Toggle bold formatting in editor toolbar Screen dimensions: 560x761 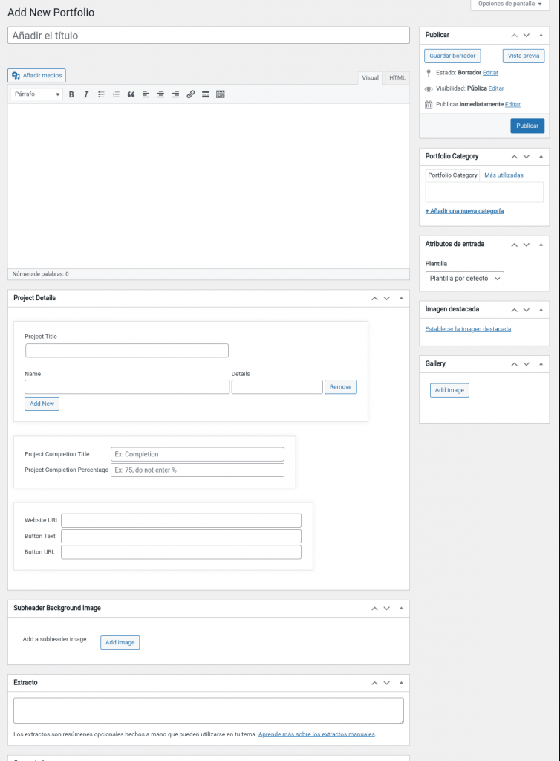(x=71, y=94)
